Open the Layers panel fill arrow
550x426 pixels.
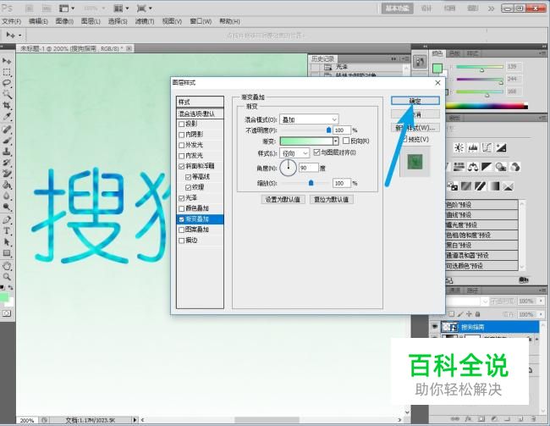click(x=542, y=314)
